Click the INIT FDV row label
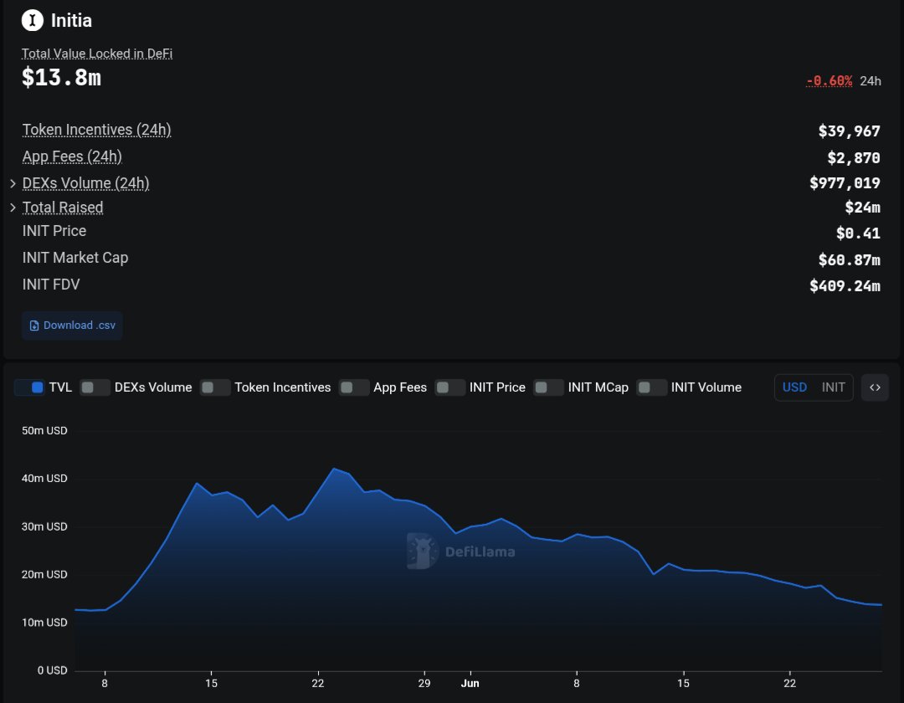This screenshot has width=904, height=703. click(51, 285)
